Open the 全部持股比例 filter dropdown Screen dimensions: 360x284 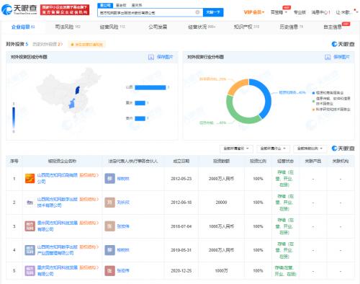(310, 148)
